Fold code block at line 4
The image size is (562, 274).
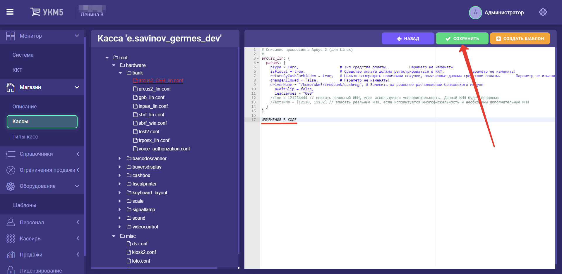coord(258,63)
